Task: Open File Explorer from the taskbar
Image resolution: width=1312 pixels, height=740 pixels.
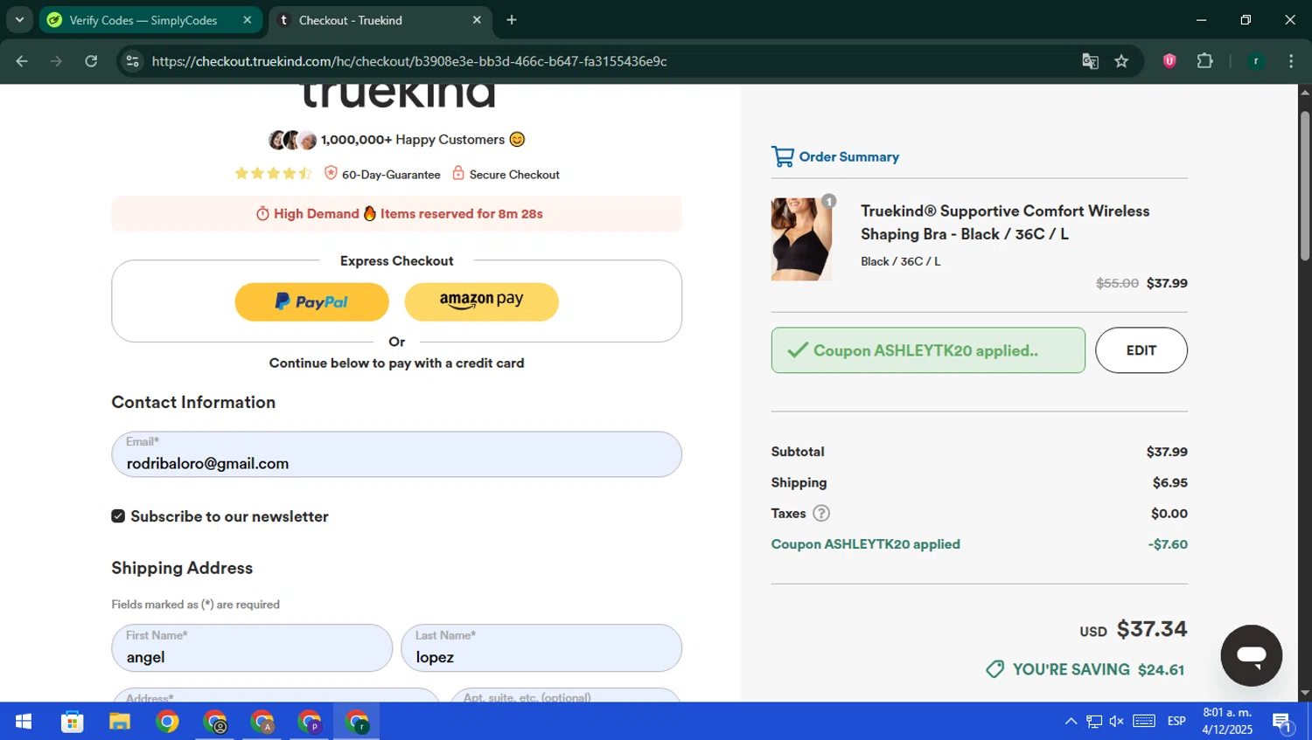Action: pyautogui.click(x=119, y=722)
